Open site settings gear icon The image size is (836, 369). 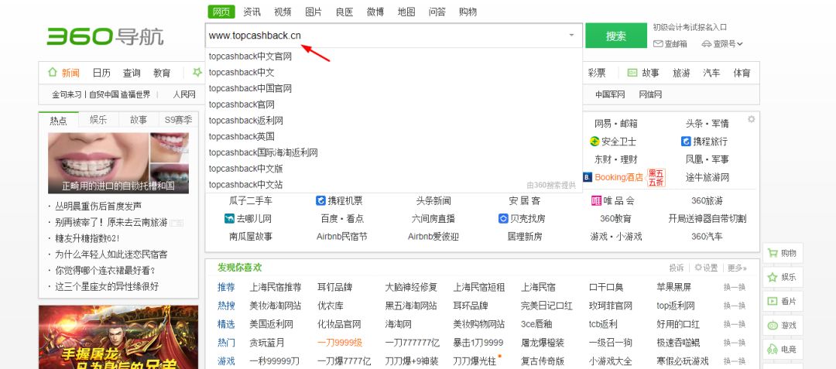click(751, 119)
